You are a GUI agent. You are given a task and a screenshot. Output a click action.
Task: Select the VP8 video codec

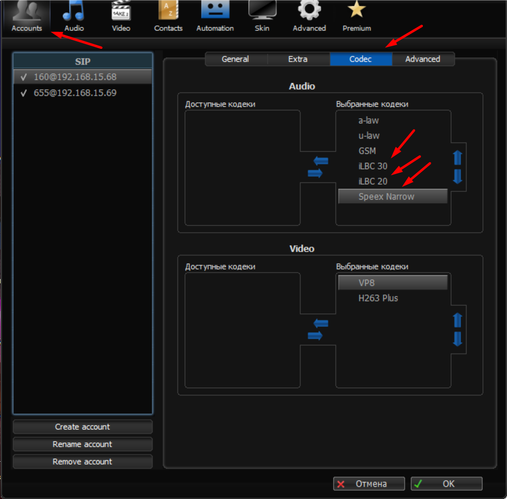pyautogui.click(x=393, y=283)
